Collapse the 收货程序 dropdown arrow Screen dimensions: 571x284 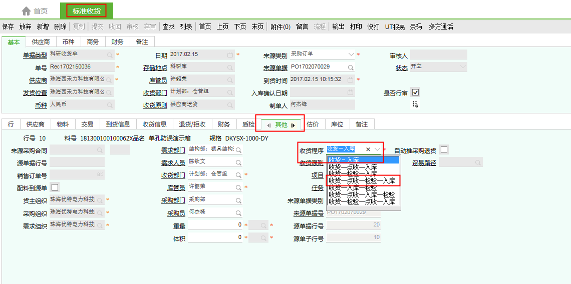point(377,149)
